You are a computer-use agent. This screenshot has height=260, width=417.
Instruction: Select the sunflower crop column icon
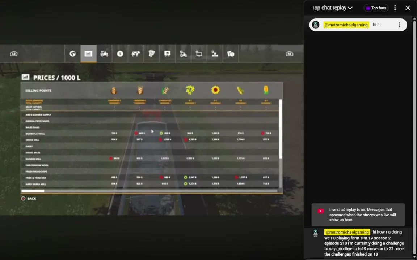tap(215, 90)
